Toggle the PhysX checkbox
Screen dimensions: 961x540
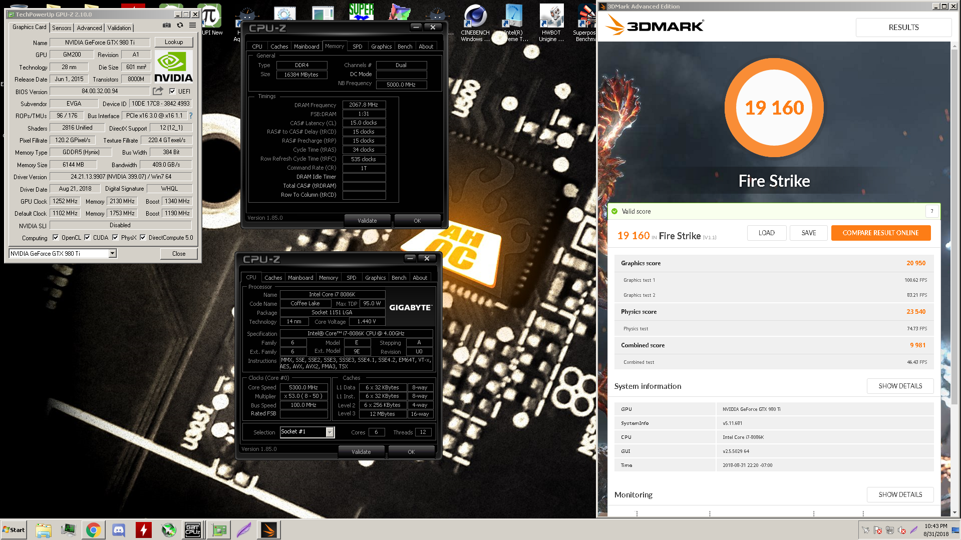click(115, 238)
